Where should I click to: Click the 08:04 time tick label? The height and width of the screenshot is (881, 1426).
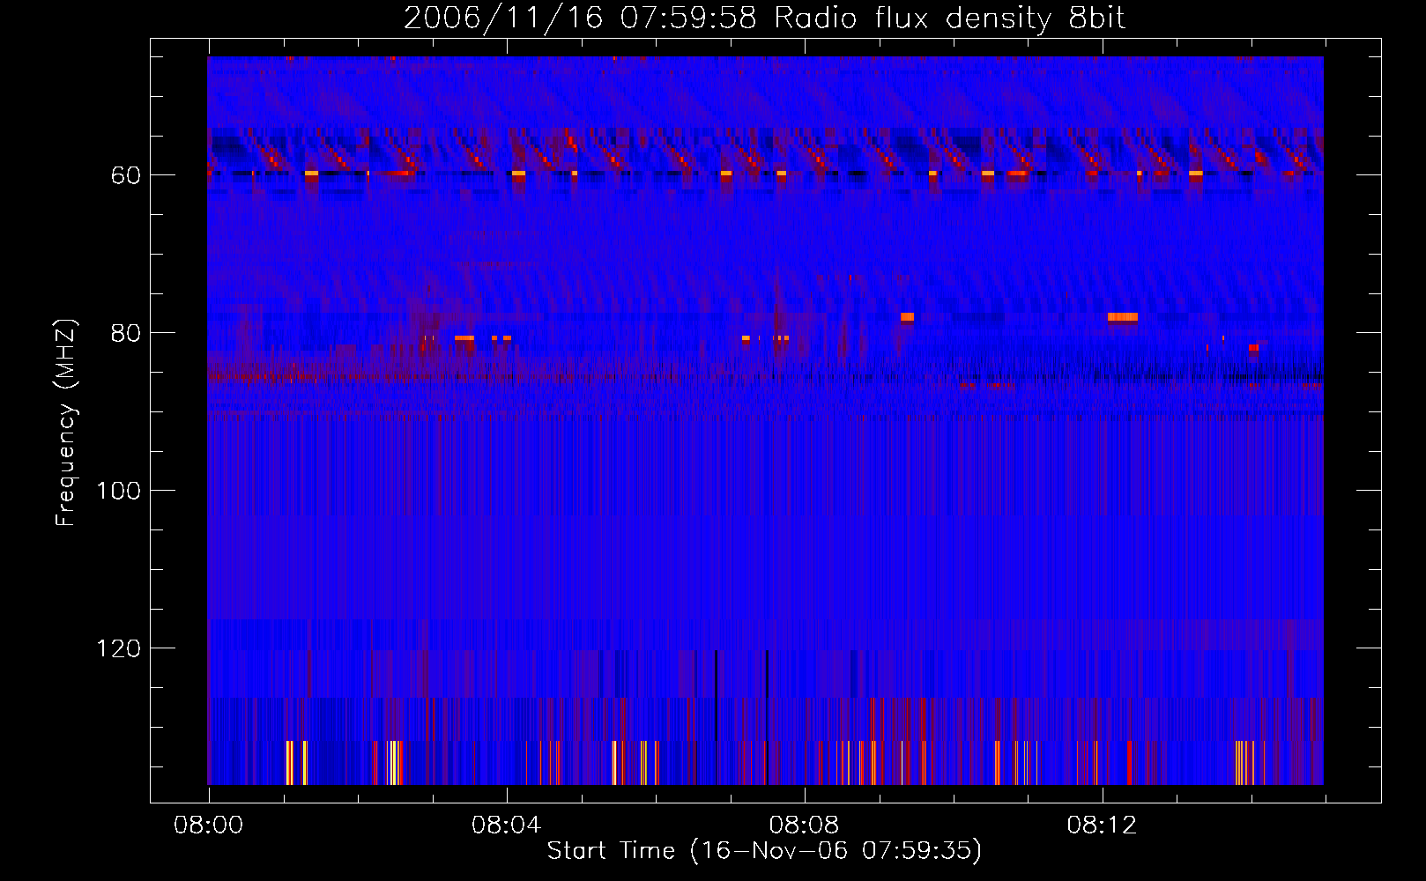point(506,825)
